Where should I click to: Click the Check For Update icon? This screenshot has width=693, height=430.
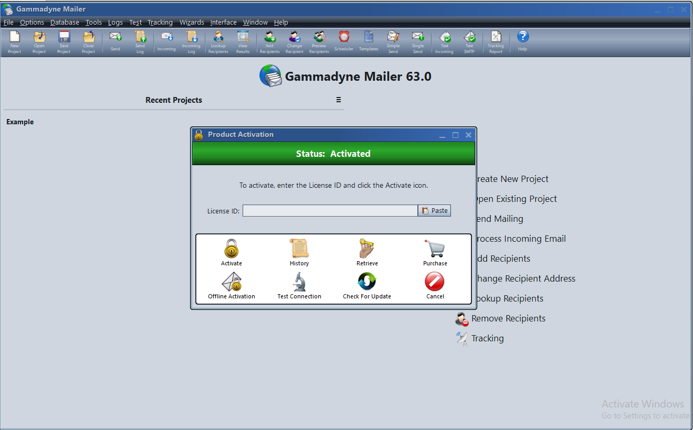367,283
